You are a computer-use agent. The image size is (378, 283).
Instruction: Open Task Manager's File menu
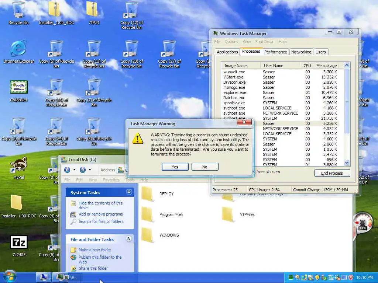pyautogui.click(x=217, y=42)
